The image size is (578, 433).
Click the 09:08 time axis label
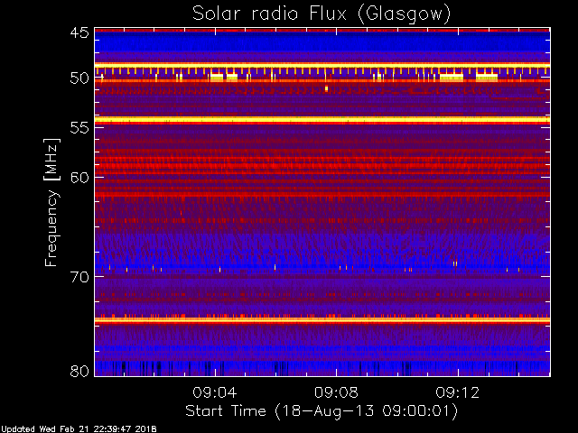336,392
